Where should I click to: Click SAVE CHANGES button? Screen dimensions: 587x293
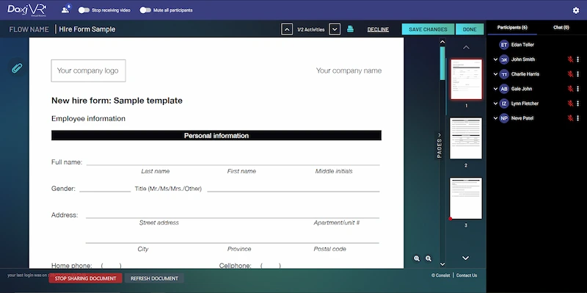pos(428,29)
